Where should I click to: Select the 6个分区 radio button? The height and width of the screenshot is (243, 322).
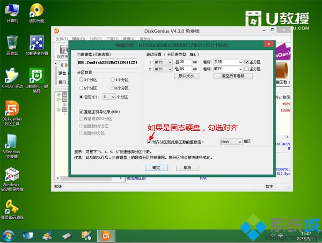coord(113,89)
